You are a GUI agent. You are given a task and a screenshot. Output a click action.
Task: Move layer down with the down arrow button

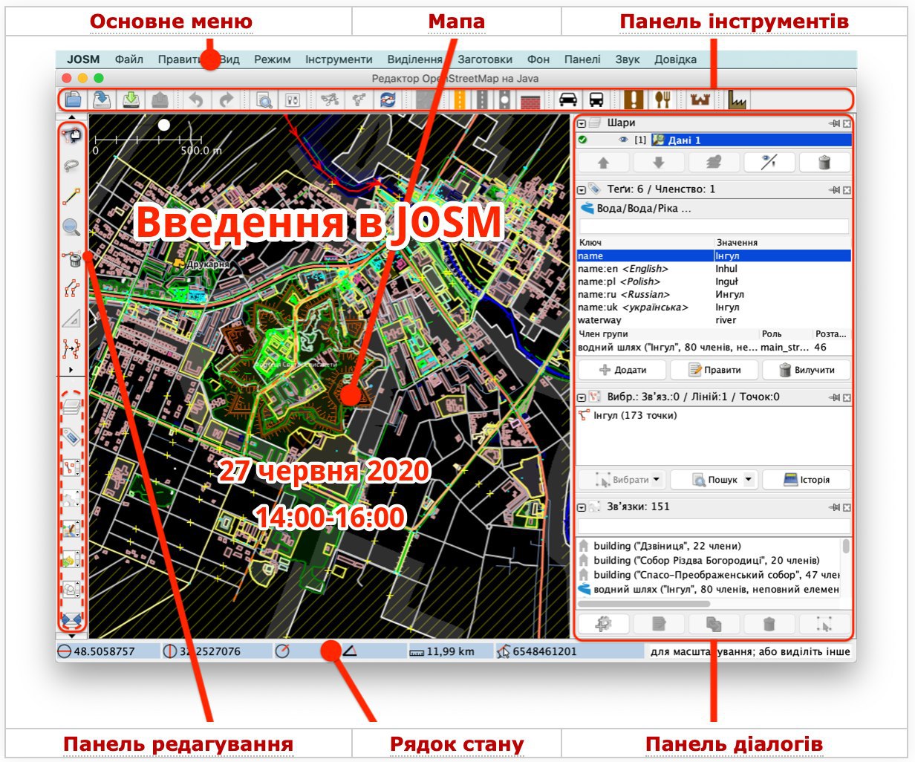pyautogui.click(x=658, y=162)
